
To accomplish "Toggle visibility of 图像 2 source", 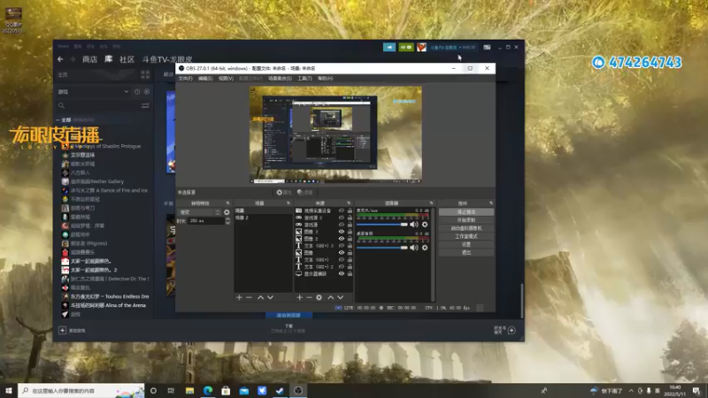I will tap(342, 239).
